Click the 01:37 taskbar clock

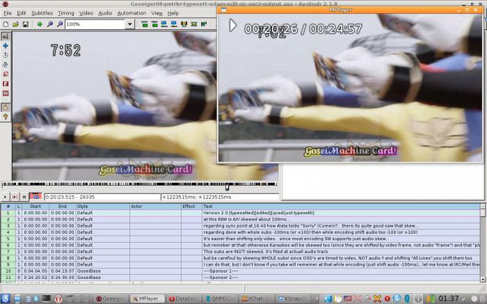(448, 298)
